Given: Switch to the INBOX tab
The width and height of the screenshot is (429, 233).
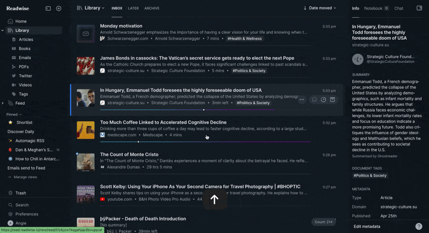Looking at the screenshot, I should coord(117,8).
